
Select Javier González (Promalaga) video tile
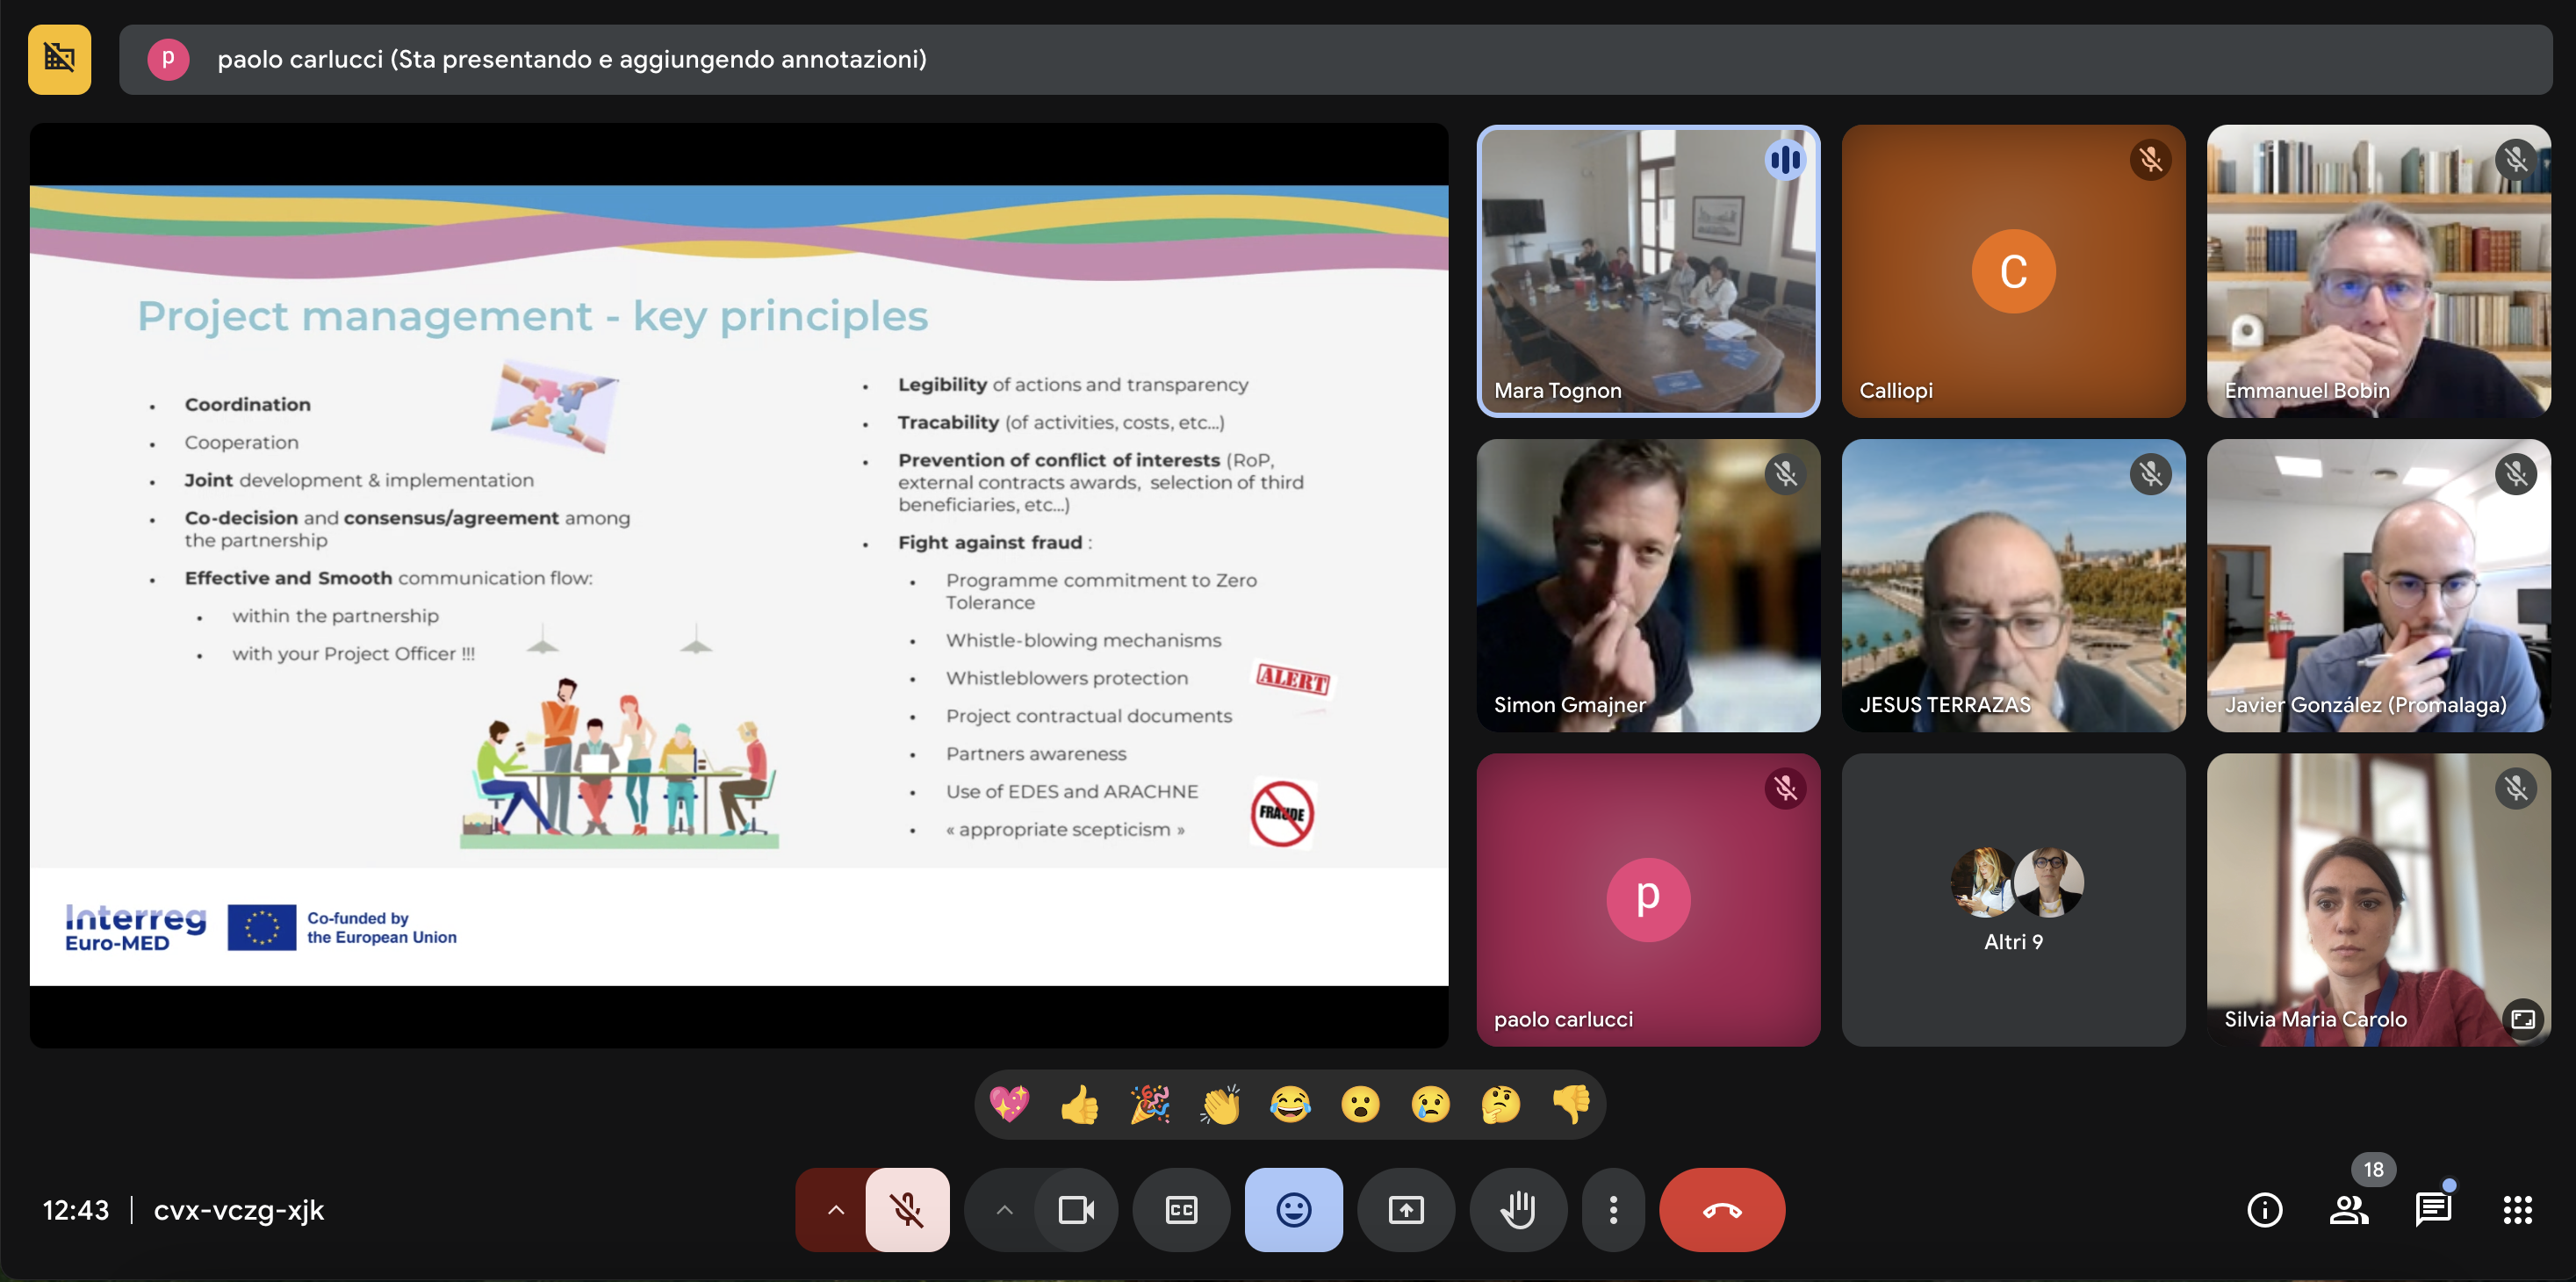point(2378,585)
